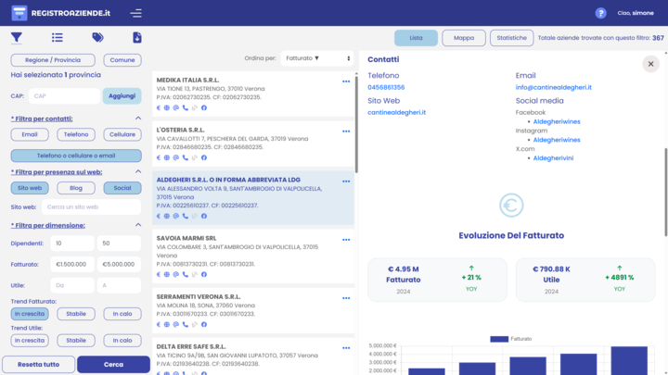
Task: Open the tags icon panel
Action: (97, 38)
